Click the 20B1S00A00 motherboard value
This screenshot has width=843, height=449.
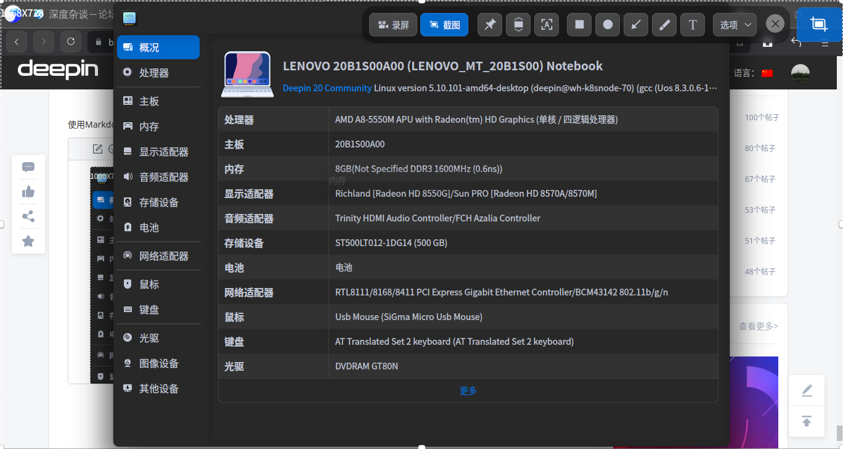point(360,144)
